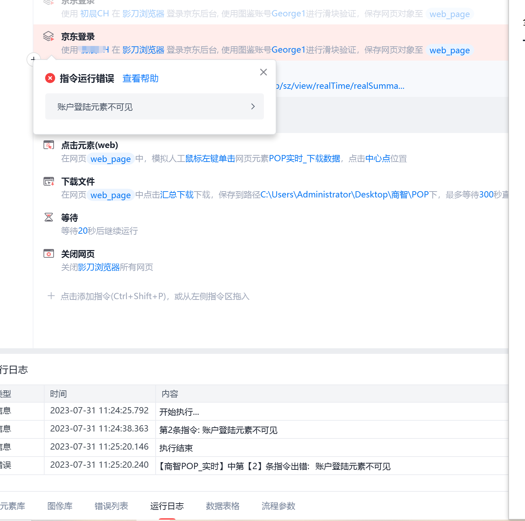This screenshot has height=521, width=525.
Task: Switch to the 图像库 tab
Action: 60,506
